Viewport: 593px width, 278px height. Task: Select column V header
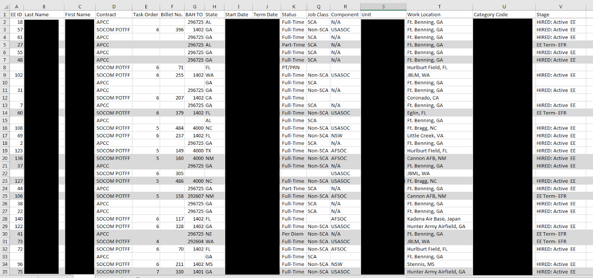click(x=561, y=7)
